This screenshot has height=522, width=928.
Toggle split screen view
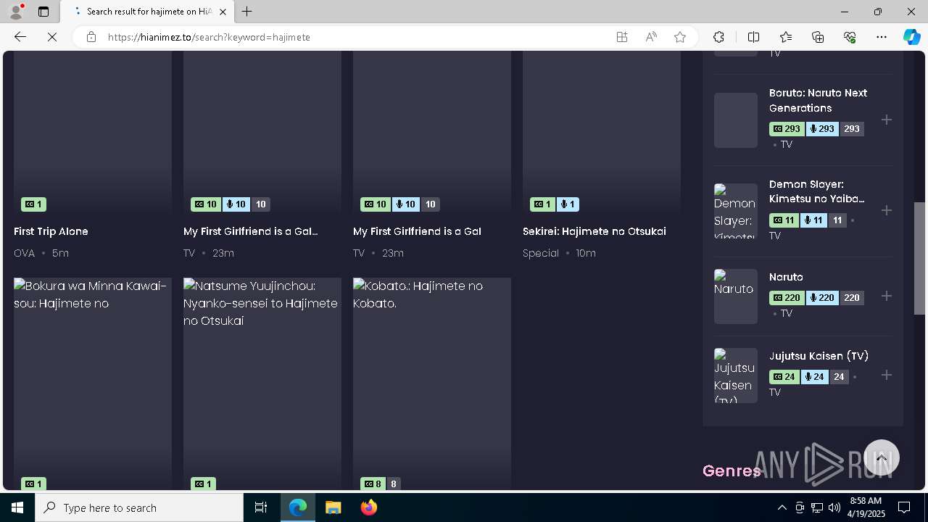point(753,37)
